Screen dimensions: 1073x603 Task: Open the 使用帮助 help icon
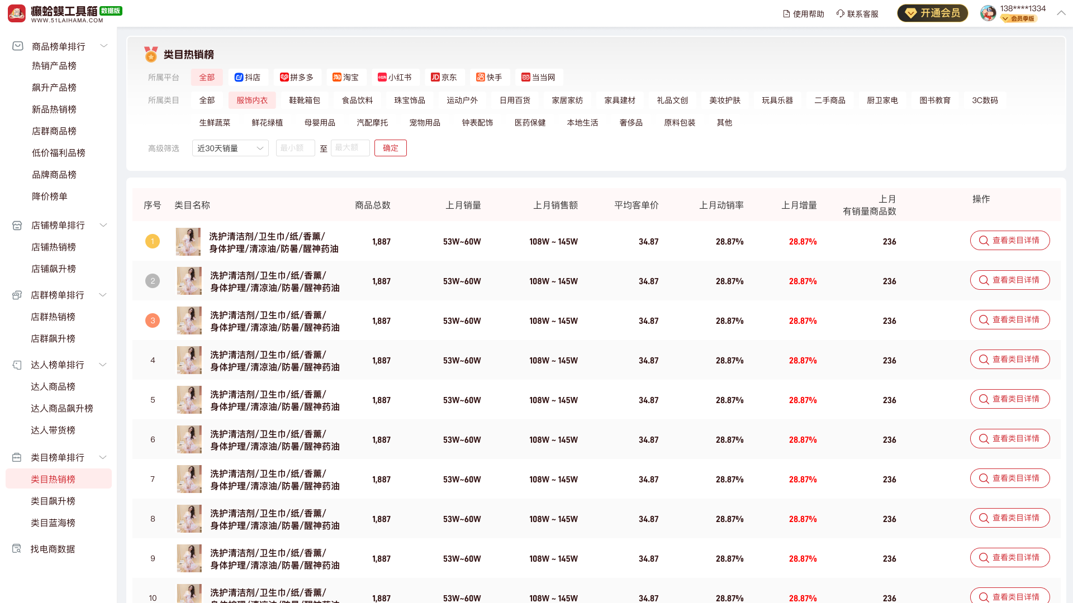coord(785,13)
